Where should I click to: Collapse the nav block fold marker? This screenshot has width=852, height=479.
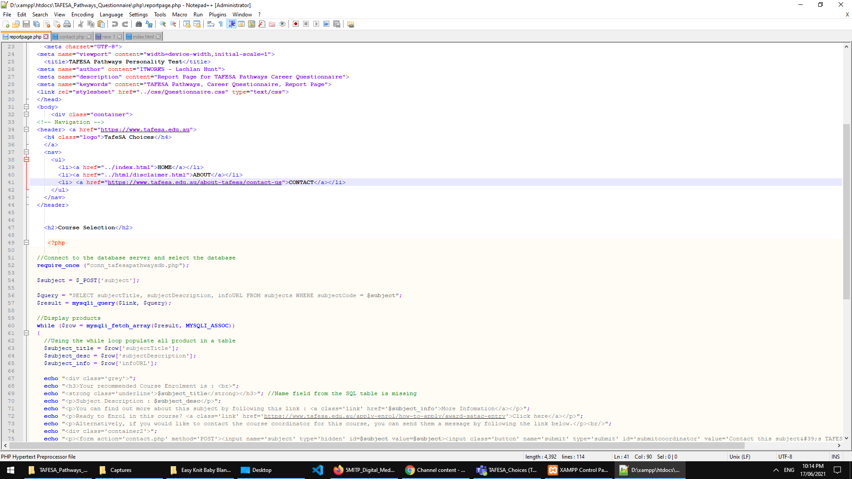[x=26, y=152]
